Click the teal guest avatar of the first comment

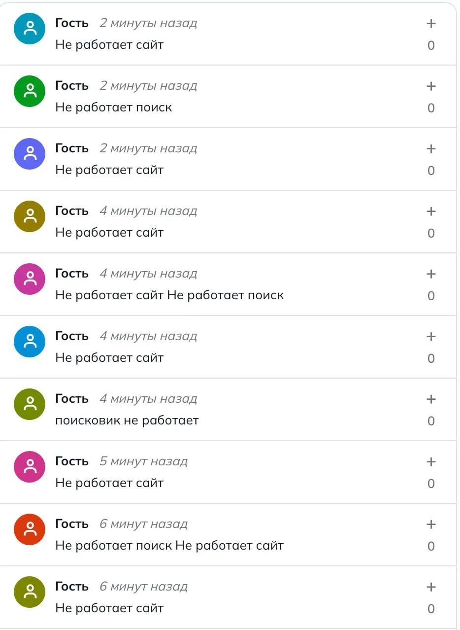point(30,29)
